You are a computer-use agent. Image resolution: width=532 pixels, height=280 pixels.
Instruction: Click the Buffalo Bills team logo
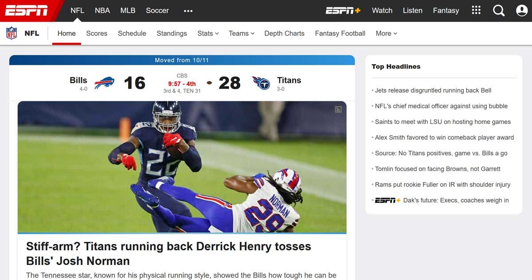click(x=104, y=83)
